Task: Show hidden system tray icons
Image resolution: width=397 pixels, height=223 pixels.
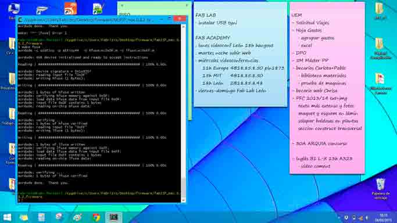Action: click(339, 218)
